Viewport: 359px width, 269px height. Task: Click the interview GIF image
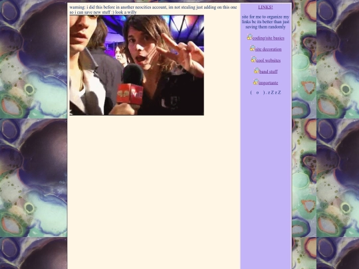137,65
